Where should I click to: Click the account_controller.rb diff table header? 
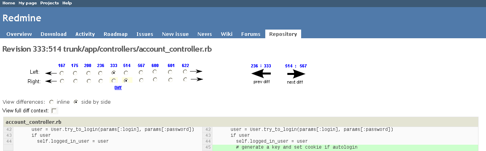(240, 122)
